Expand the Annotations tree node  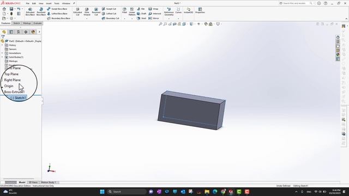pyautogui.click(x=2, y=53)
